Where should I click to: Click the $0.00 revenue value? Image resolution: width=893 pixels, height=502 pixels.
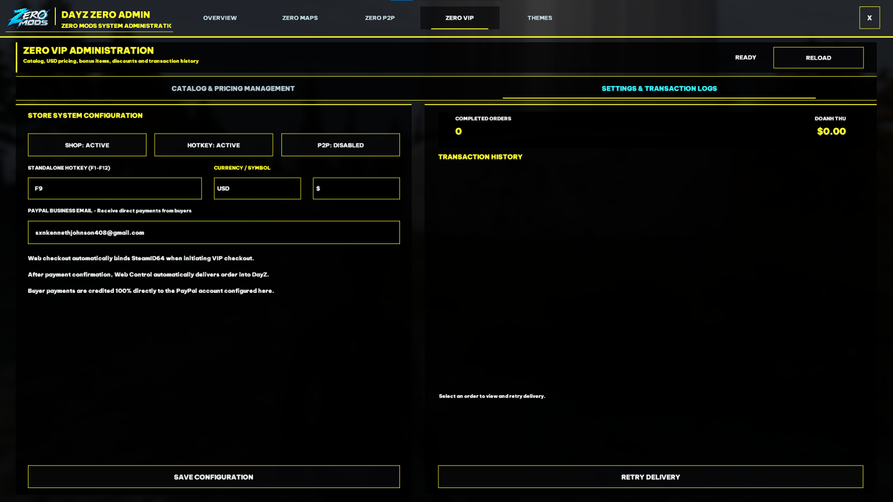pos(831,131)
